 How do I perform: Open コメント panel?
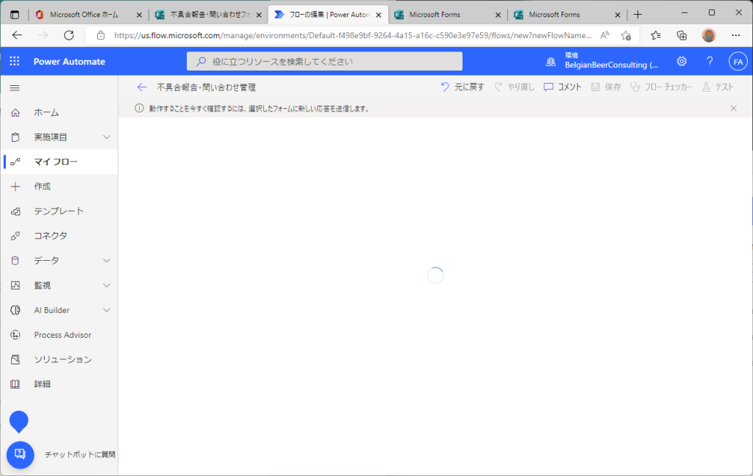tap(563, 87)
